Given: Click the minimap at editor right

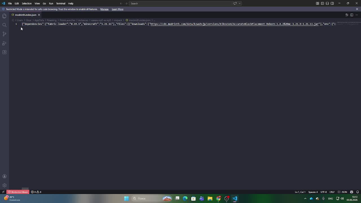Looking at the screenshot, I should tap(347, 24).
